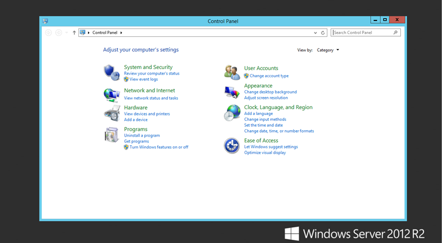Open Clock, Language, and Region heading

278,107
